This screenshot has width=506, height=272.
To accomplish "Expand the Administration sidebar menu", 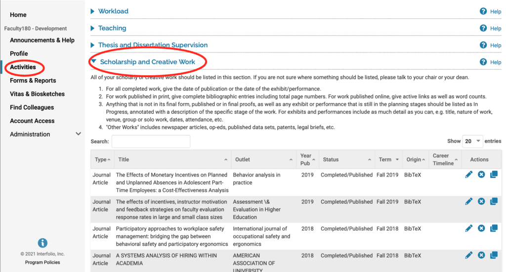I will (78, 134).
